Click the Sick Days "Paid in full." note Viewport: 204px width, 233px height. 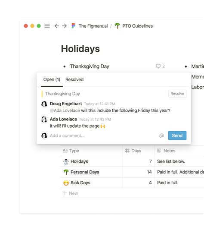168,183
